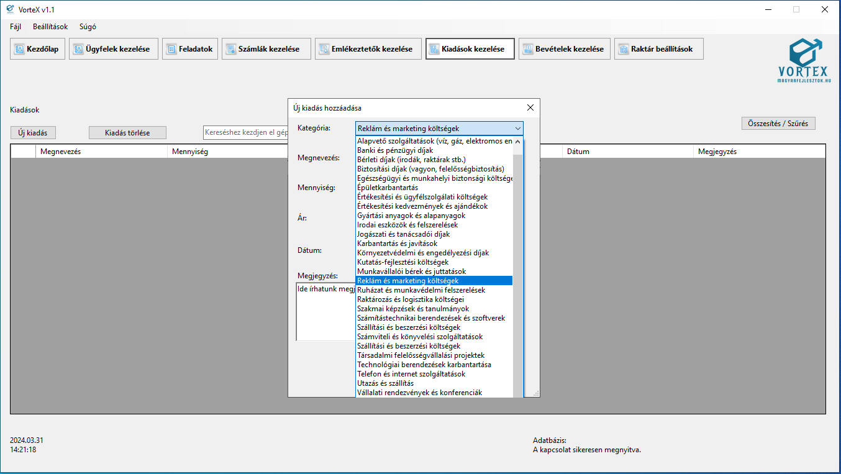Image resolution: width=841 pixels, height=474 pixels.
Task: Click the Bevételek kezelése icon
Action: (x=527, y=49)
